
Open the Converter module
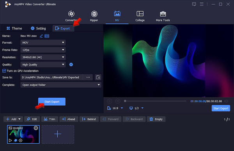tap(71, 16)
